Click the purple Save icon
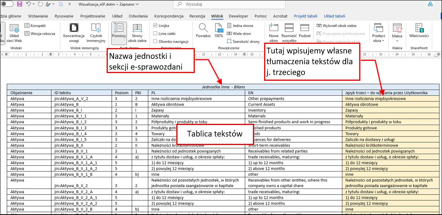 pyautogui.click(x=20, y=4)
